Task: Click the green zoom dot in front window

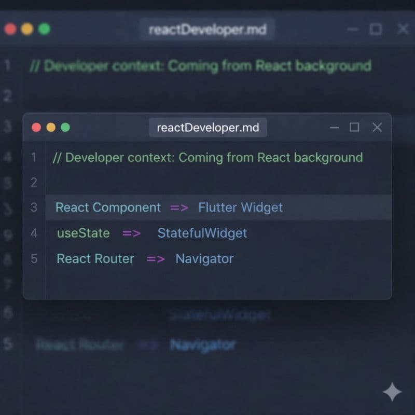Action: (65, 127)
